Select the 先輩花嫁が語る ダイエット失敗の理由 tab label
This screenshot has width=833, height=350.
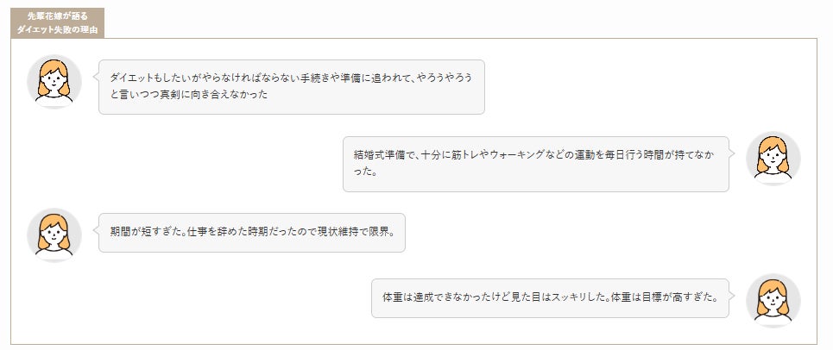56,23
